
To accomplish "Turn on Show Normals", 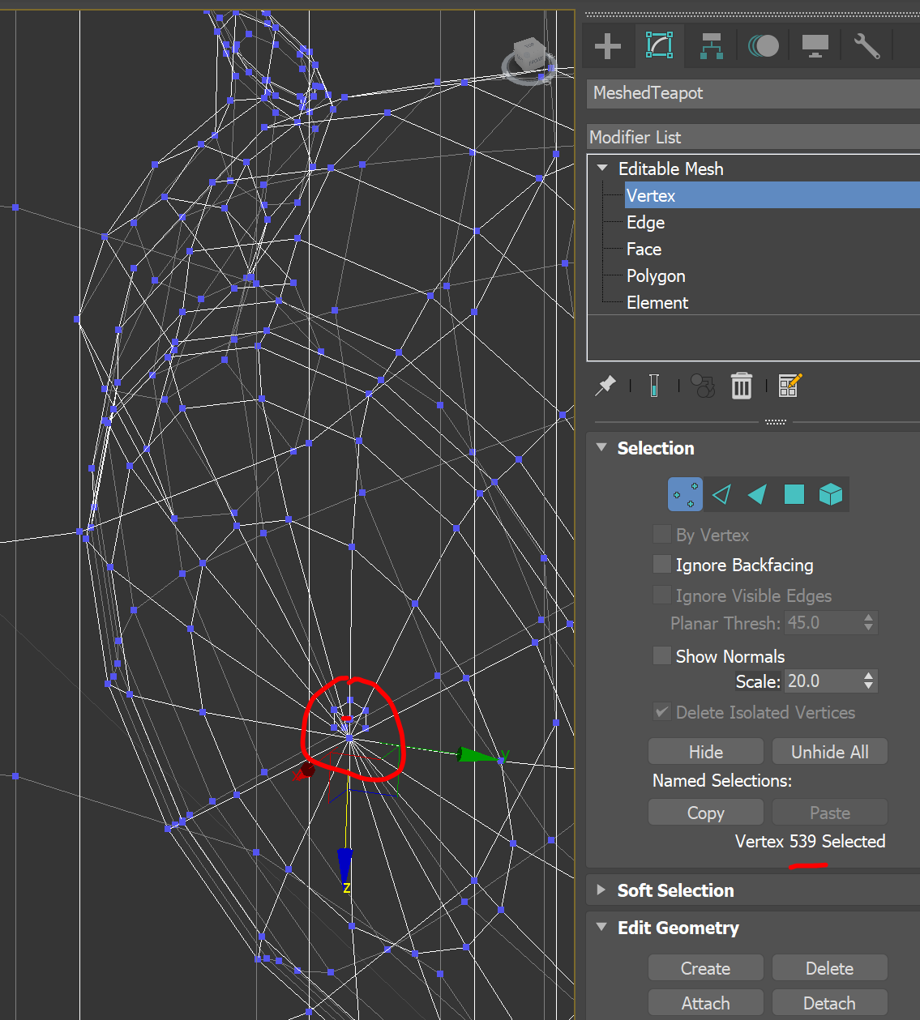I will (662, 655).
